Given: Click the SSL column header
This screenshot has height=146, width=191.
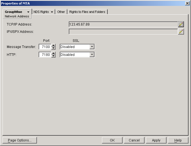Looking at the screenshot, I should pos(76,40).
